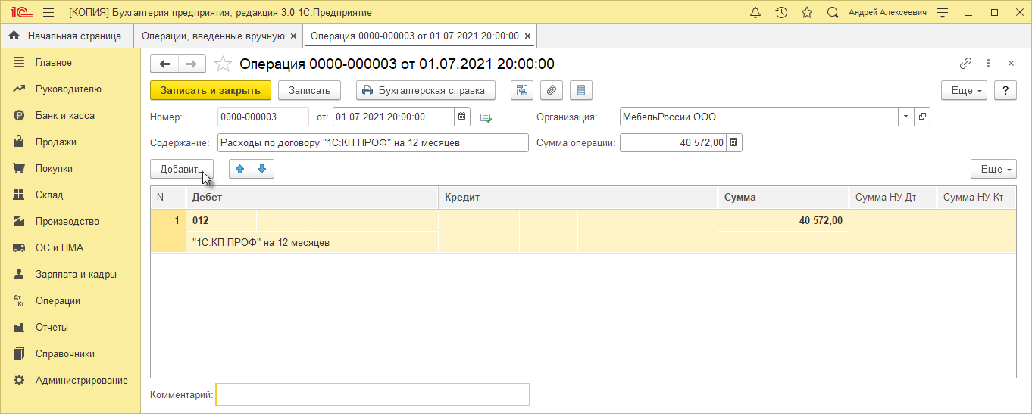Add a new entry with Добавить

click(x=182, y=169)
